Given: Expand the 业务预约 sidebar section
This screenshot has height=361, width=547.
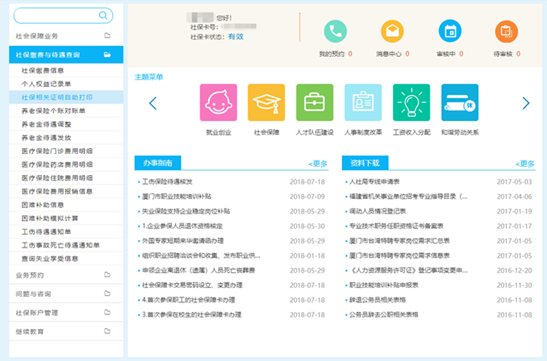Looking at the screenshot, I should 62,275.
